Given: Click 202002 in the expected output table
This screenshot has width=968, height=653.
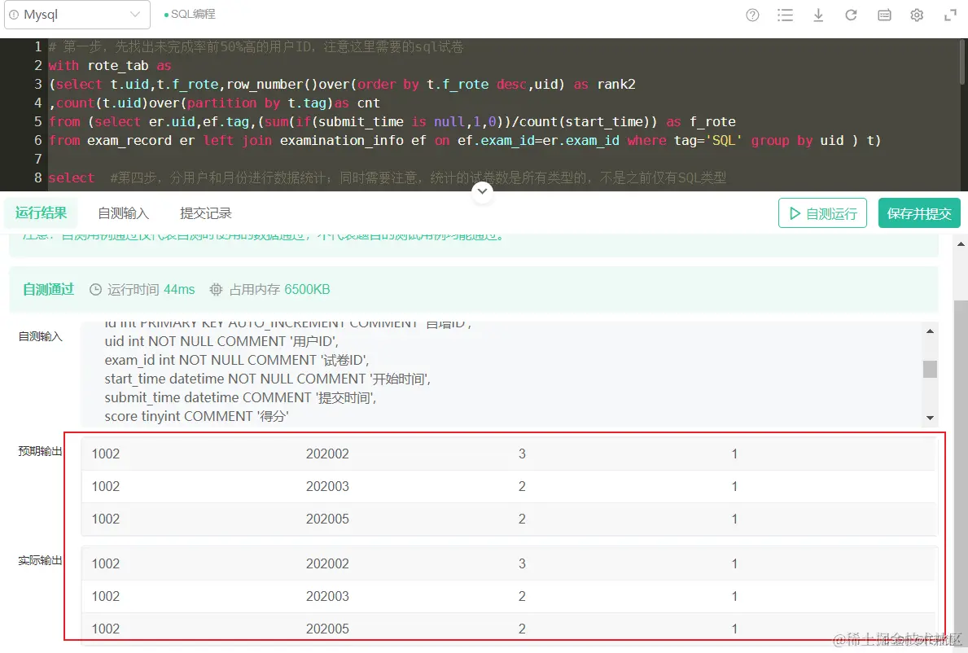Looking at the screenshot, I should click(327, 454).
